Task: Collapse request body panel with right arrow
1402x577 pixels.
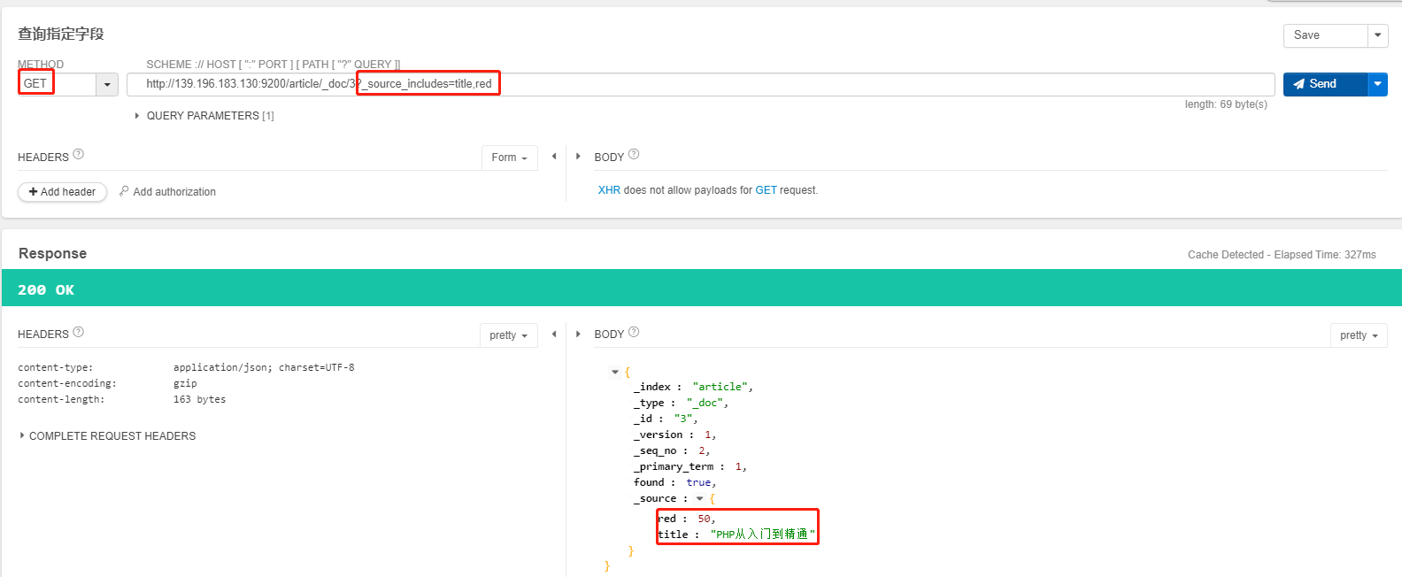Action: click(x=578, y=157)
